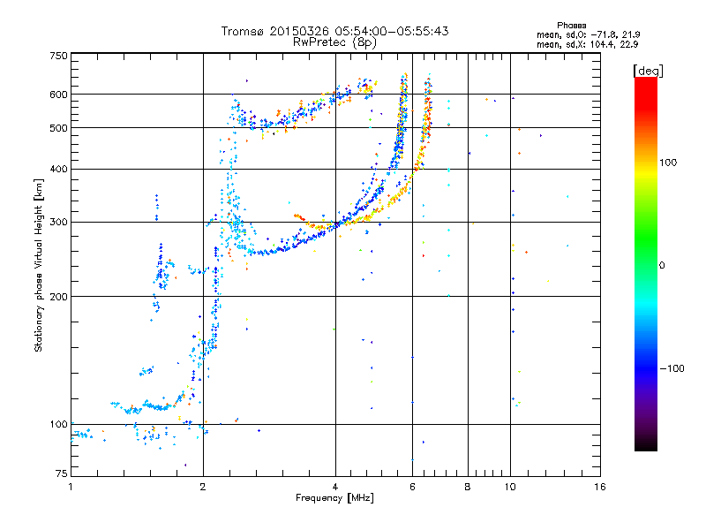Click the 750 tick label at top of height axis
Screen dimensions: 706x530
58,56
